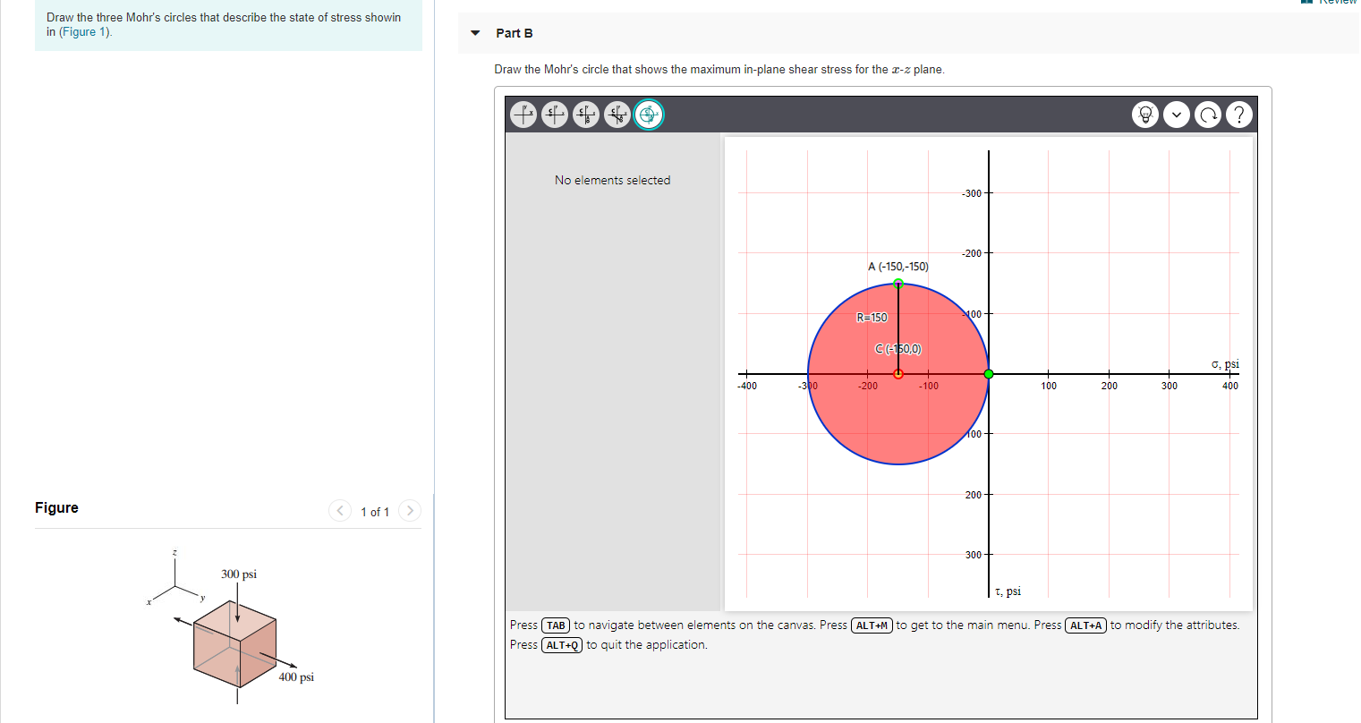Select the axes tool icon in the toolbar
The height and width of the screenshot is (723, 1361).
[524, 115]
